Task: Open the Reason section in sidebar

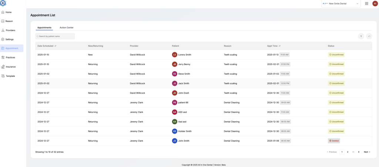Action: coord(9,21)
